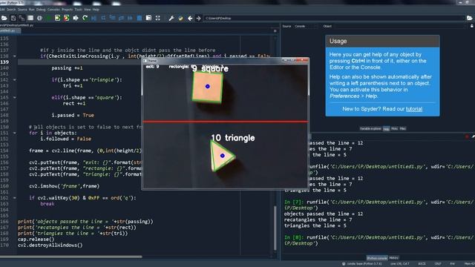Switch to History tab at bottom
475x267 pixels.
(393, 258)
